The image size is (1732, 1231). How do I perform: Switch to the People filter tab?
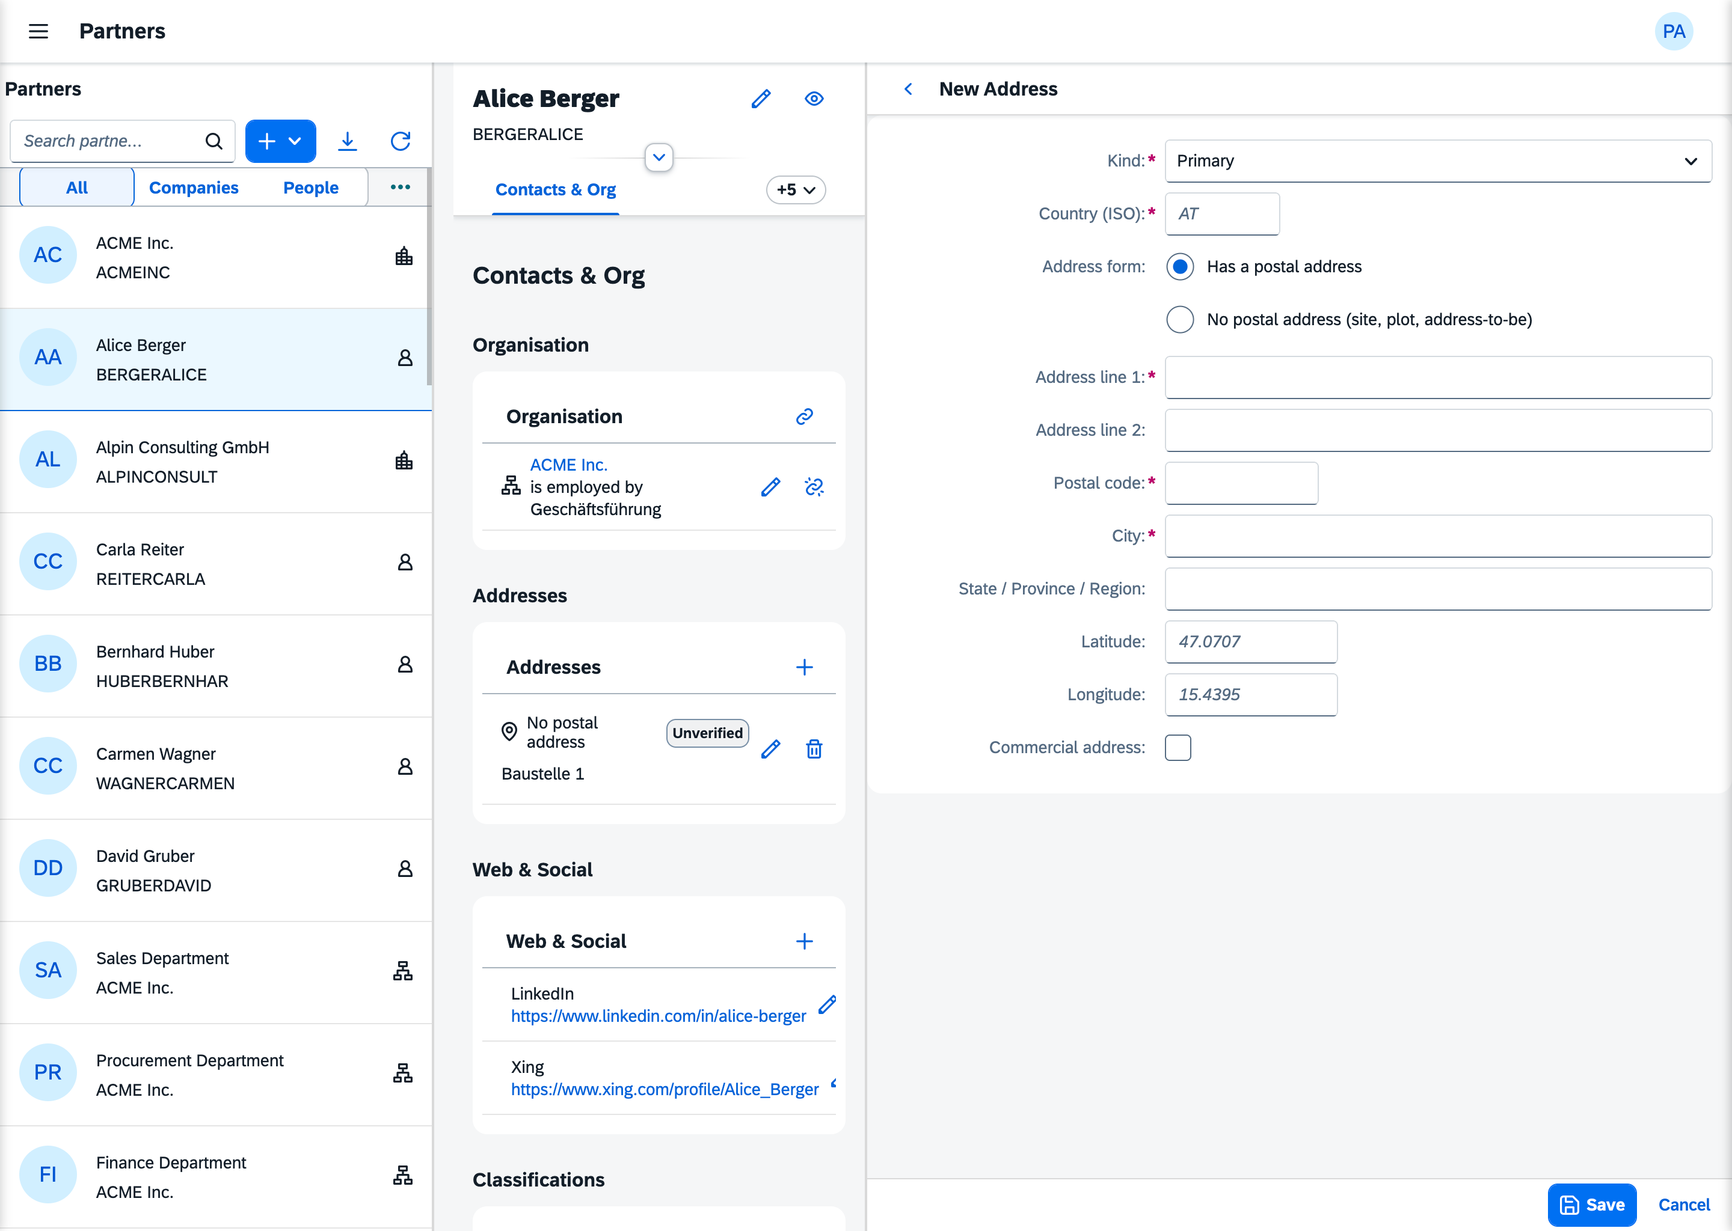(311, 187)
